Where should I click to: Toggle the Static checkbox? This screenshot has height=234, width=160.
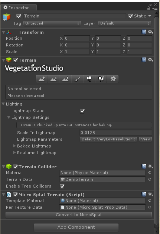coord(130,16)
